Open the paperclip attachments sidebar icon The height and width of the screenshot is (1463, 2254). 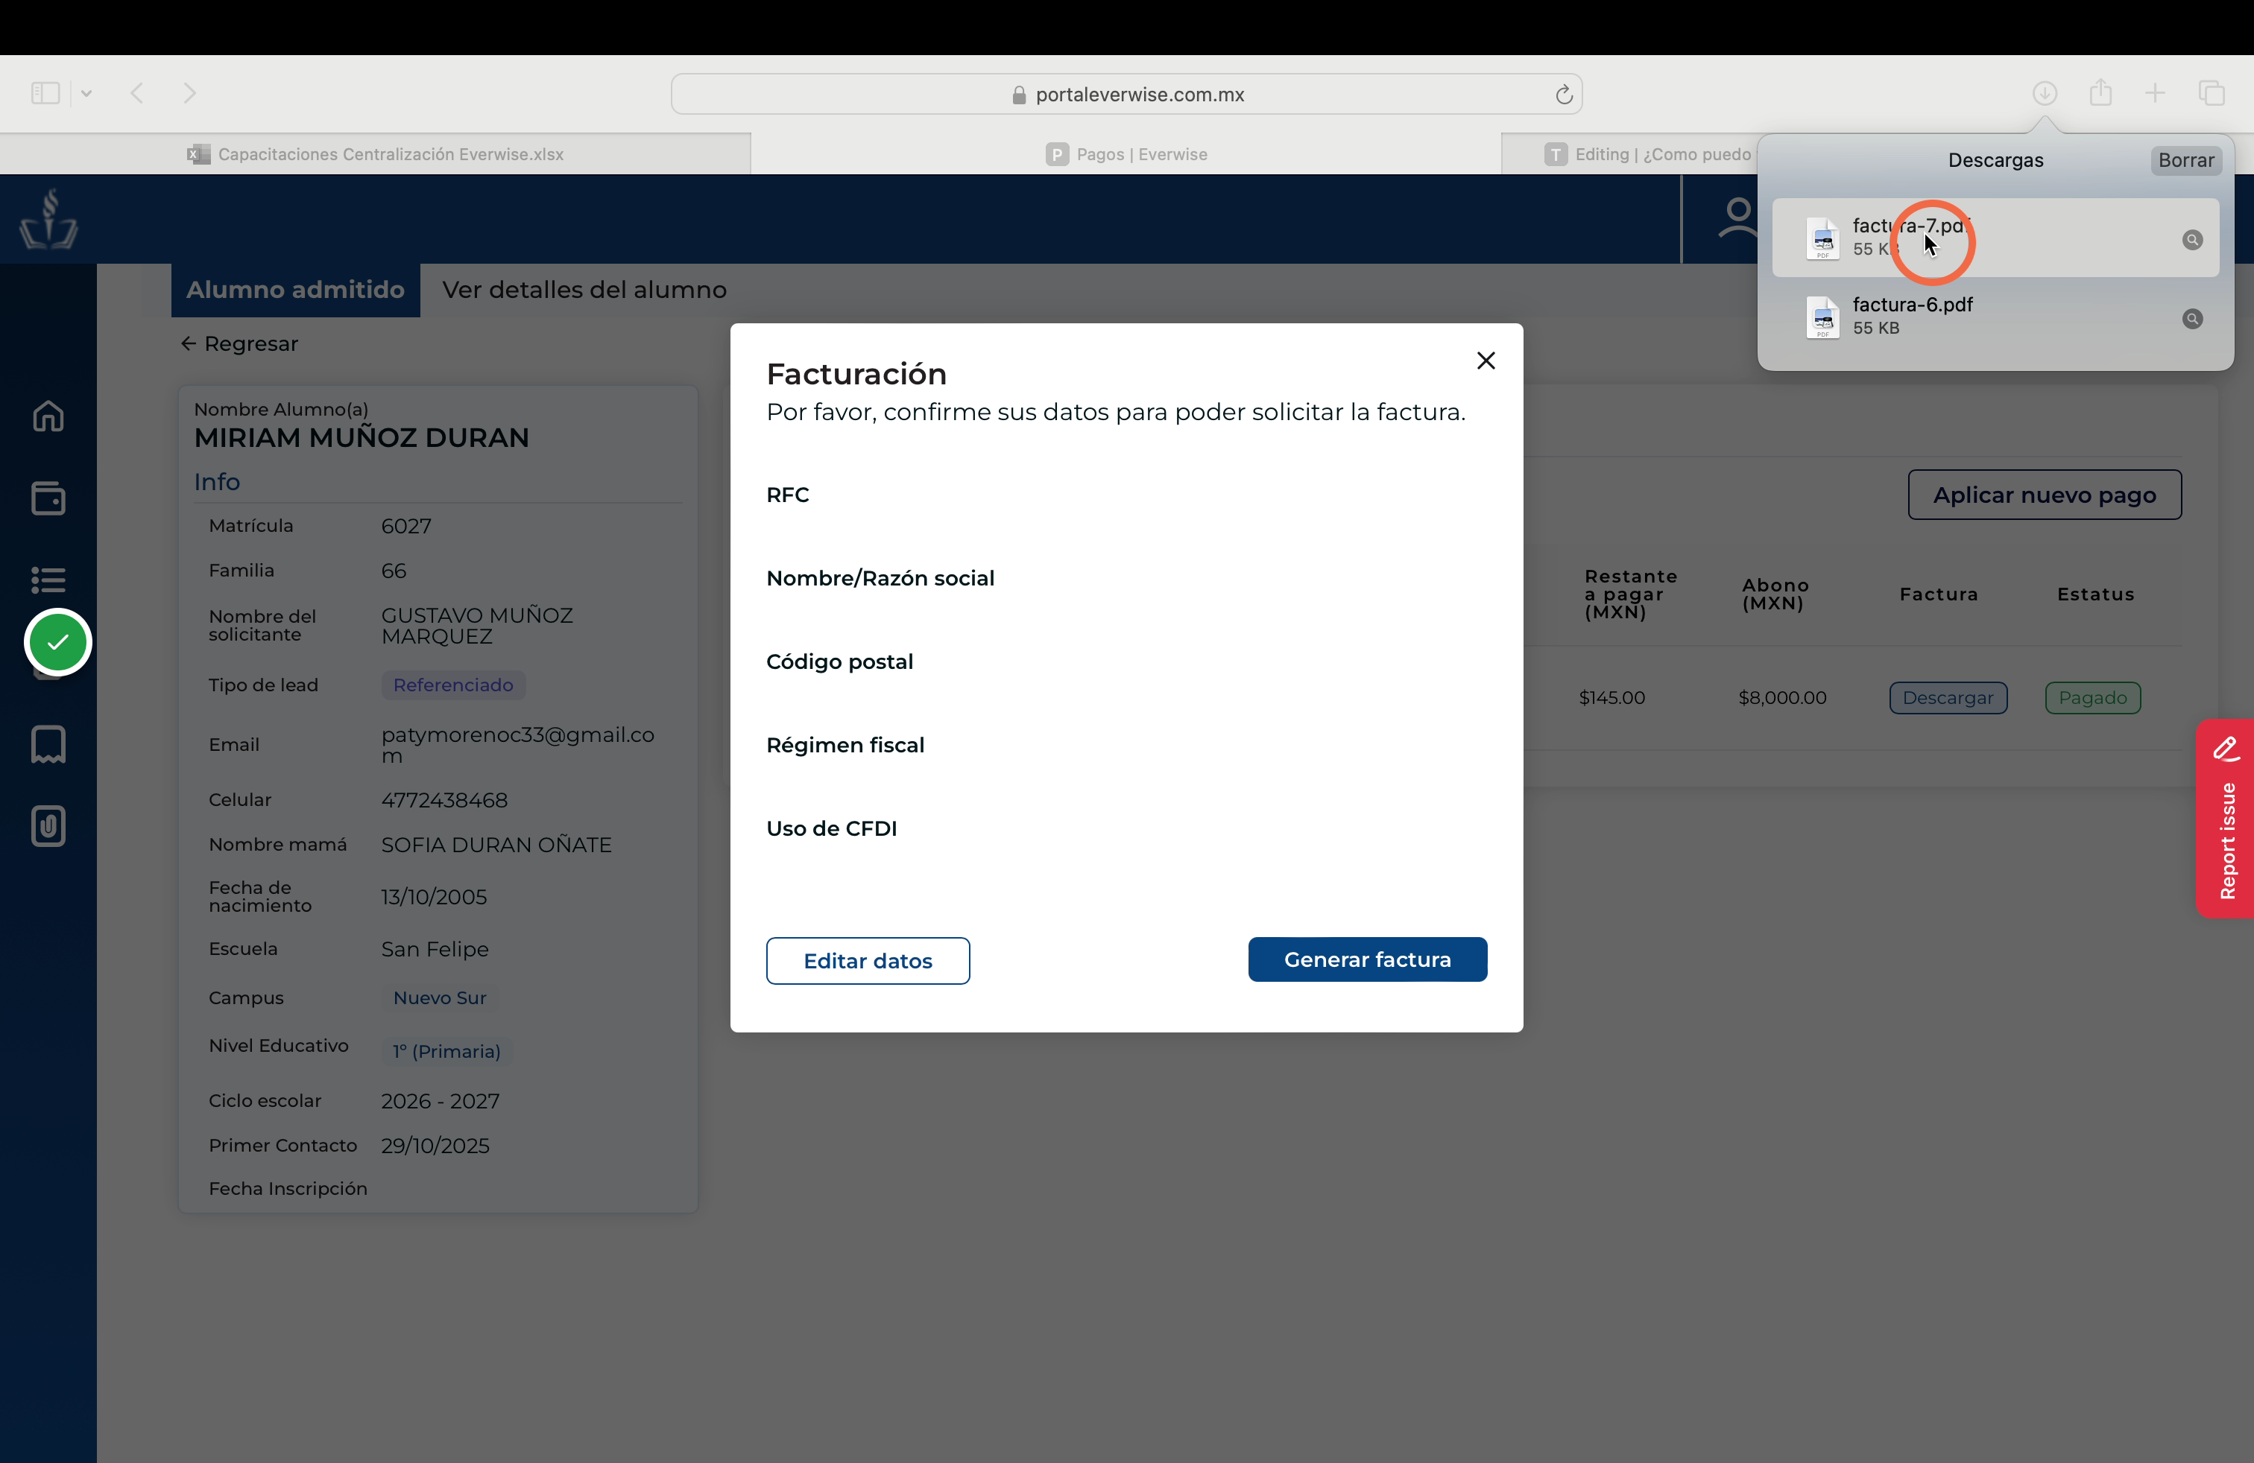pyautogui.click(x=48, y=826)
